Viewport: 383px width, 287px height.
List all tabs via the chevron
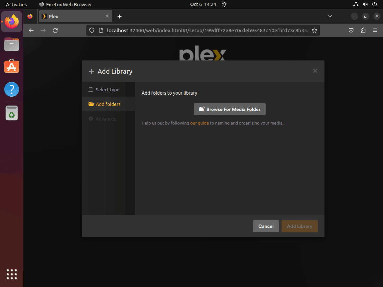(x=329, y=16)
